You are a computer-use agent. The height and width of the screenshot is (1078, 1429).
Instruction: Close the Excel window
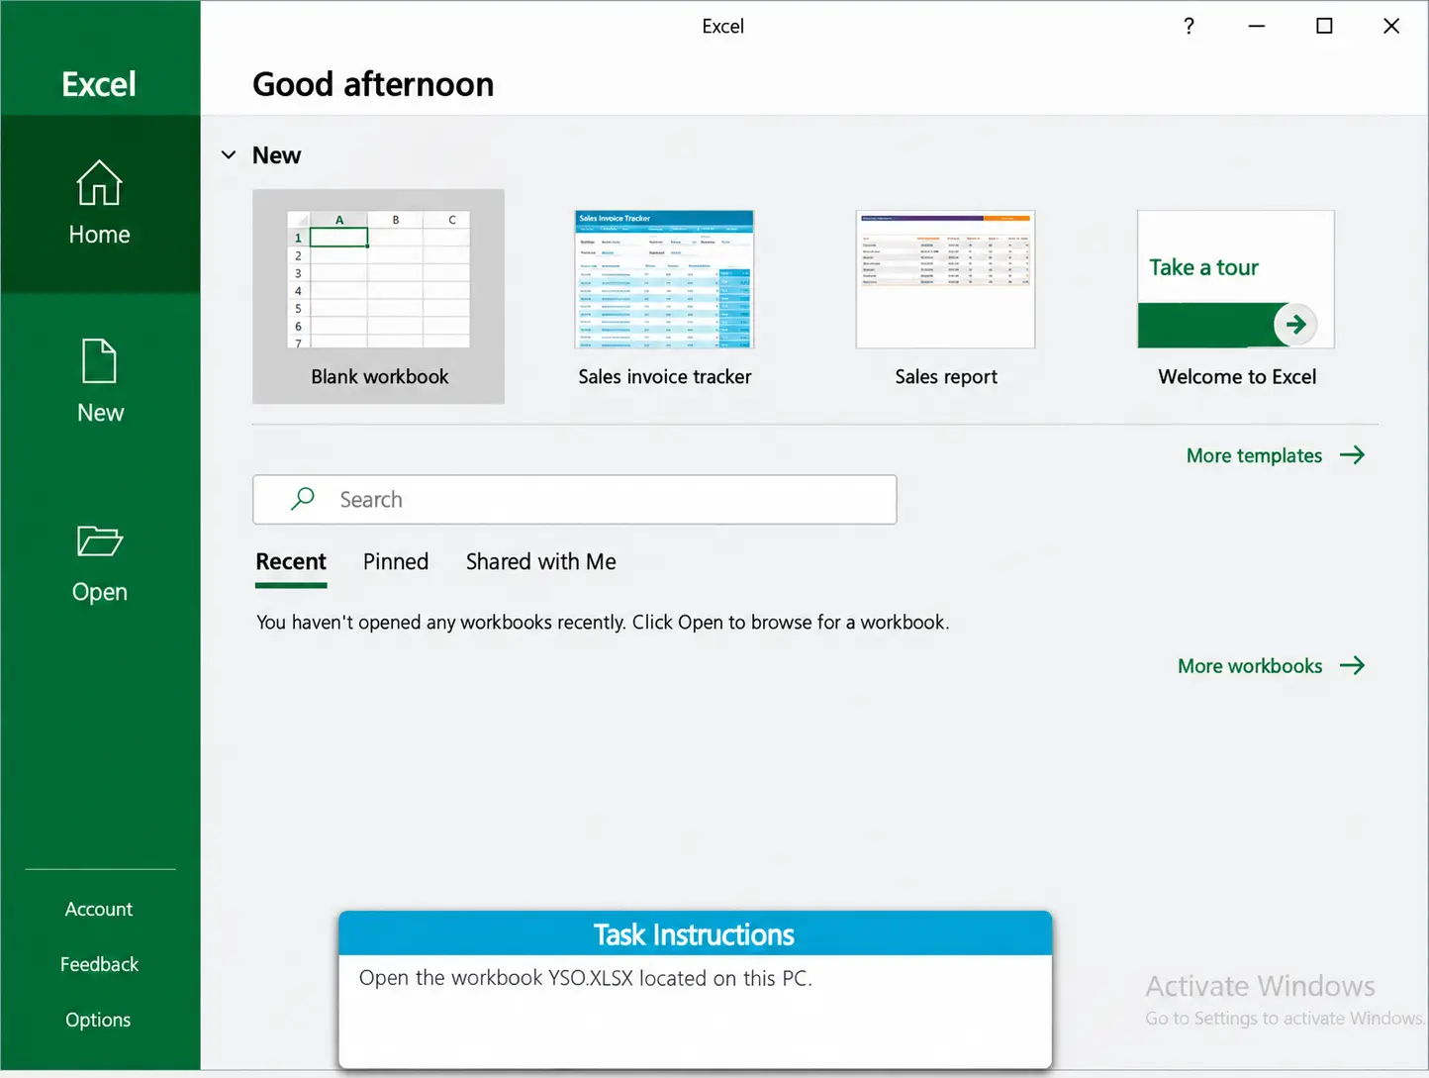(1391, 27)
